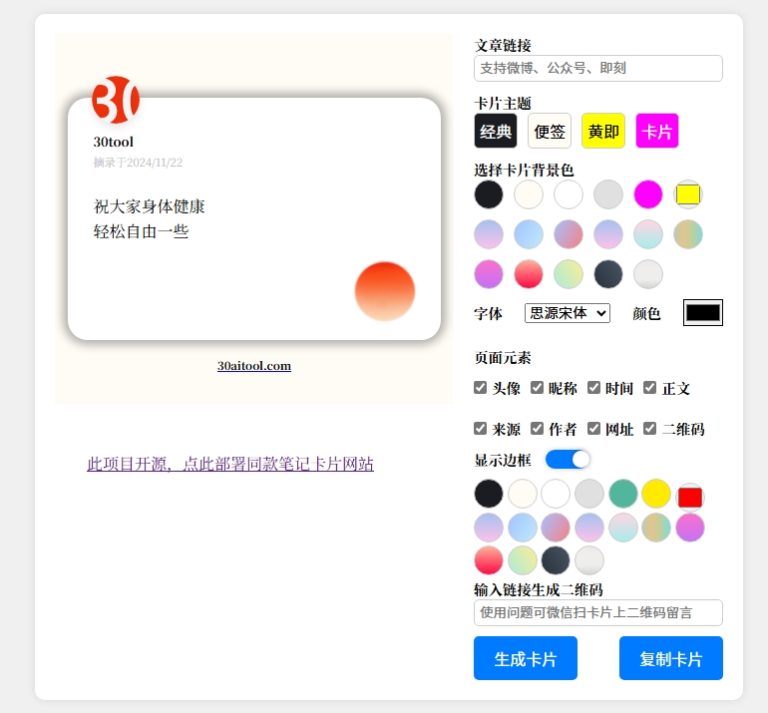Pick solid gray swatch under 选择卡片背景色
This screenshot has height=713, width=768.
[x=608, y=194]
